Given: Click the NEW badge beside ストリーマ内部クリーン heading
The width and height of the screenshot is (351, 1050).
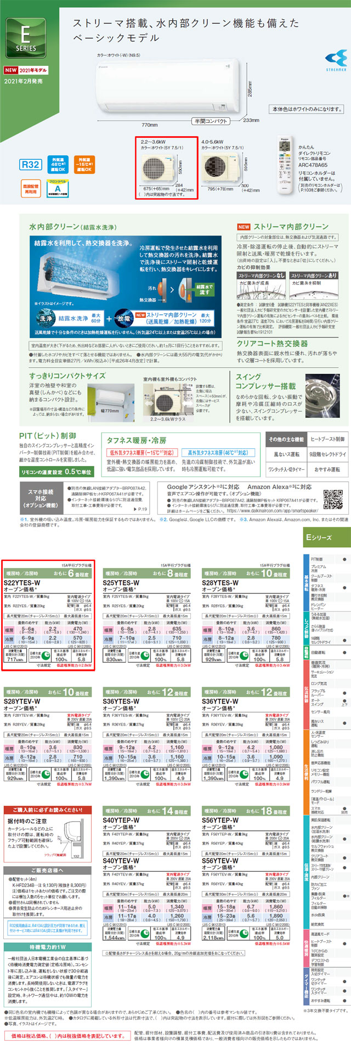Looking at the screenshot, I should coord(244,227).
